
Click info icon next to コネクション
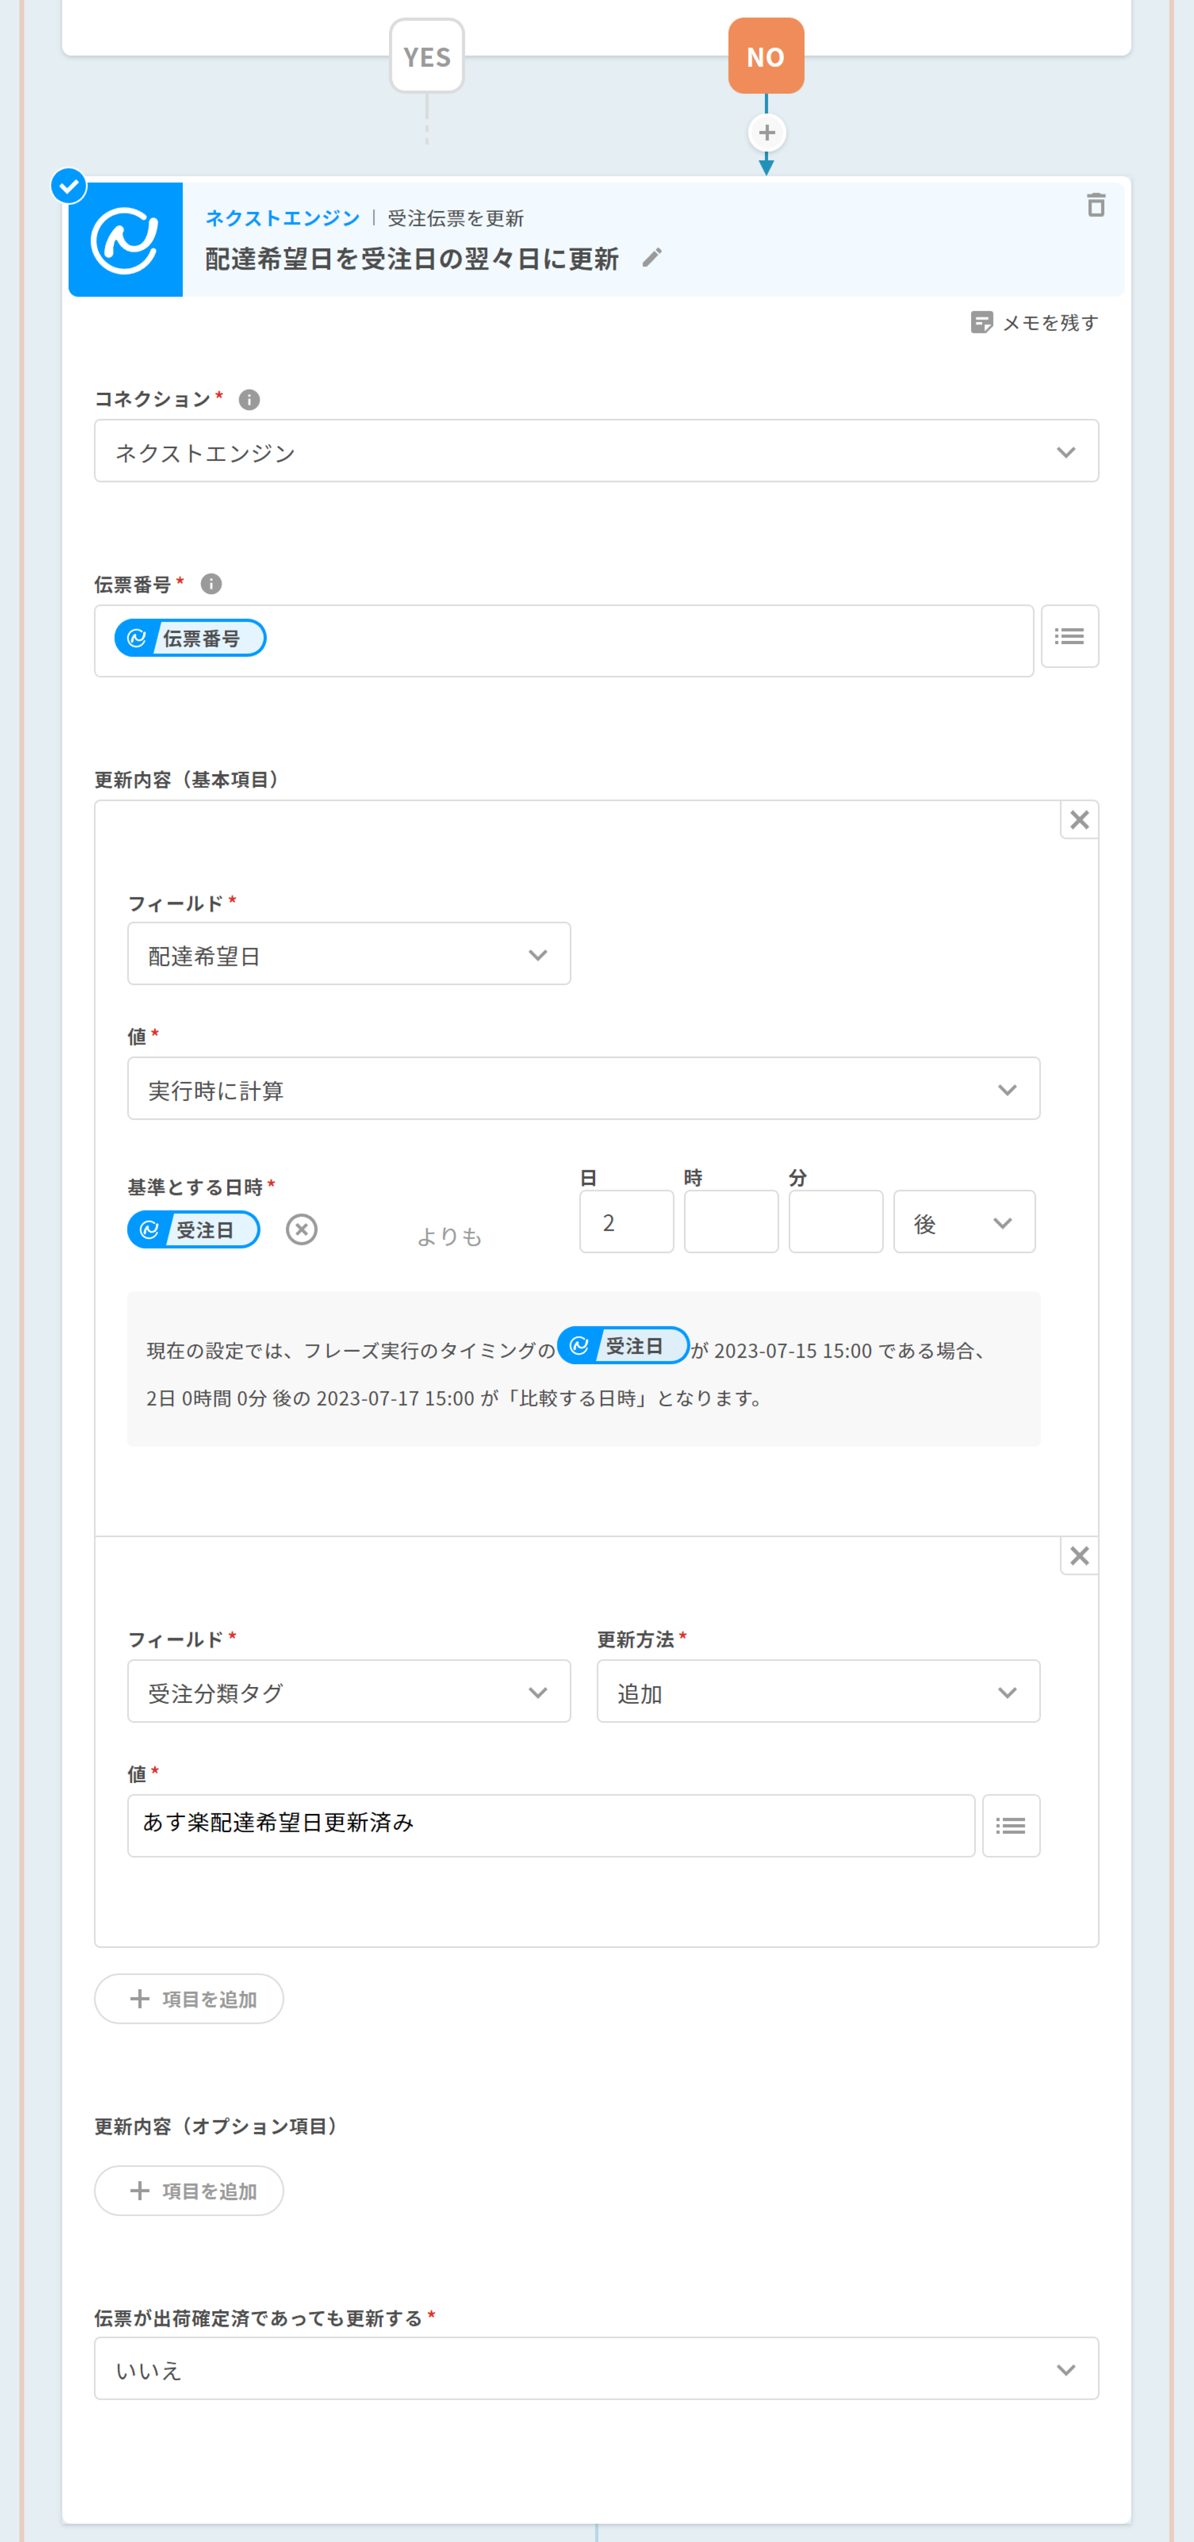pyautogui.click(x=250, y=400)
